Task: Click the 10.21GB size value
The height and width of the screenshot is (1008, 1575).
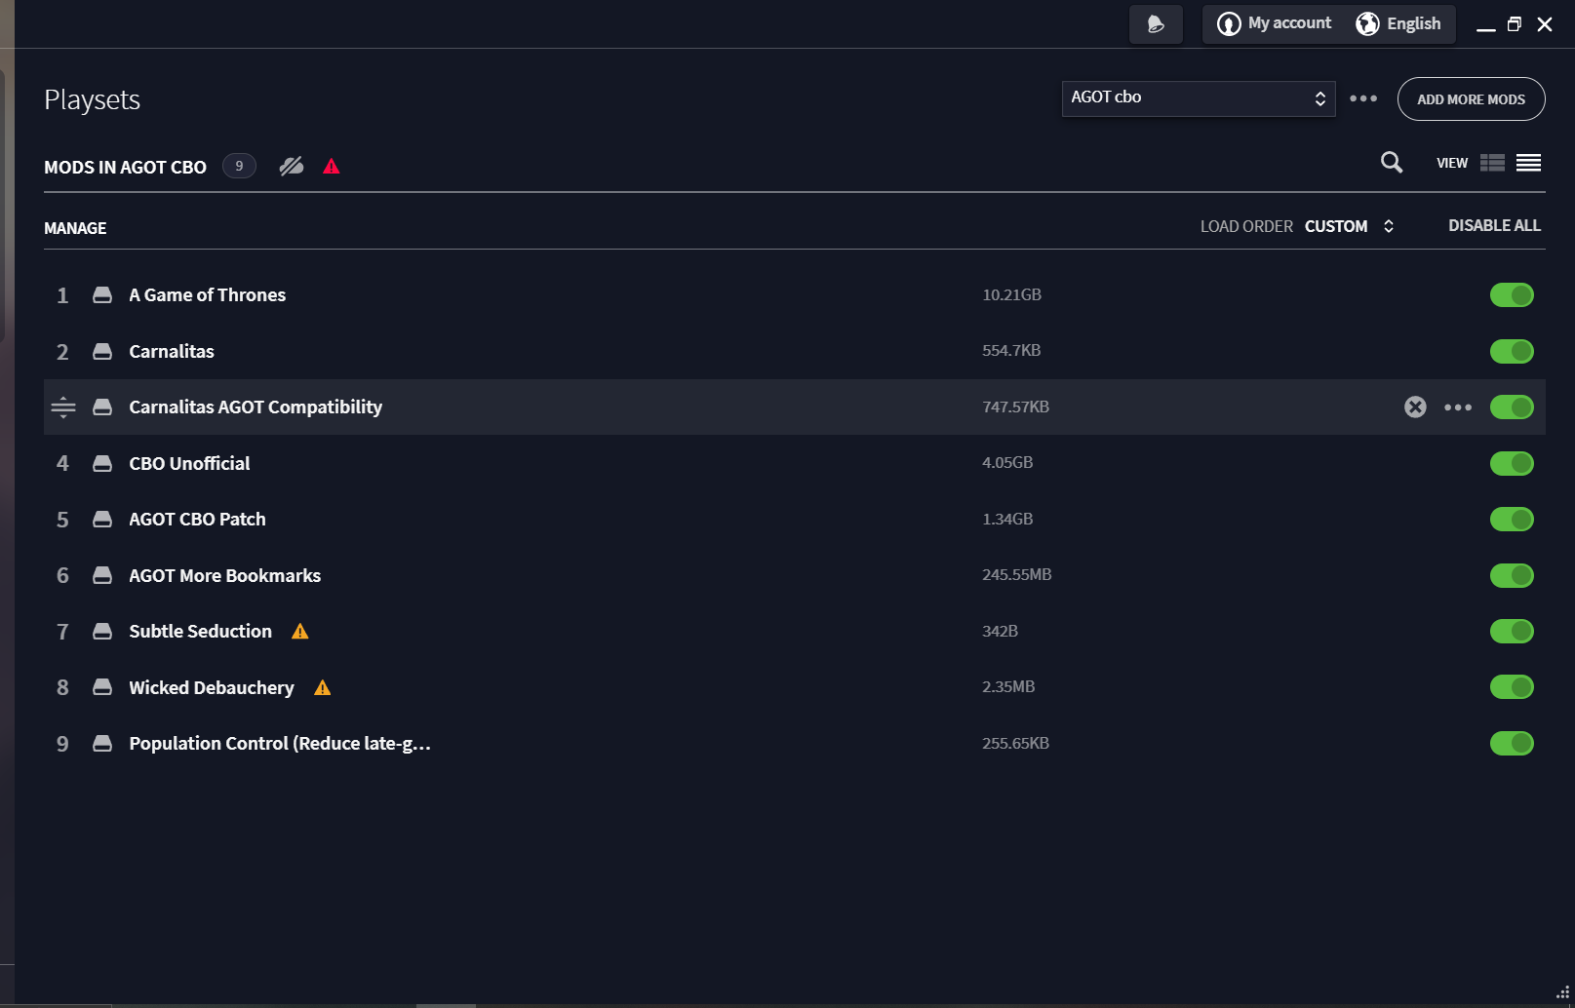Action: (x=1011, y=295)
